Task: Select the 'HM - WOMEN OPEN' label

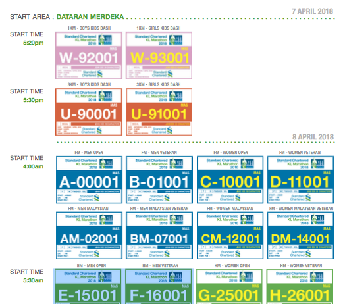Action: coord(232,266)
